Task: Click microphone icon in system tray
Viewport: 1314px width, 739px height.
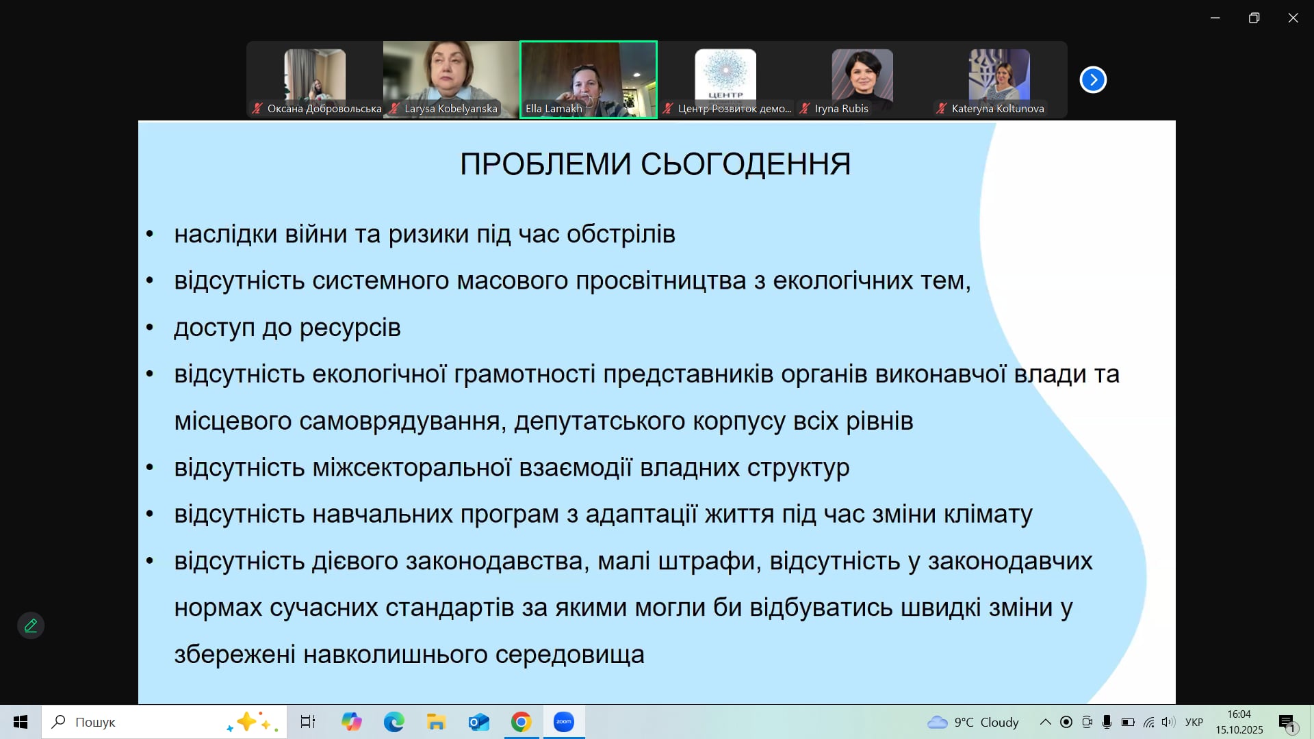Action: [1107, 722]
